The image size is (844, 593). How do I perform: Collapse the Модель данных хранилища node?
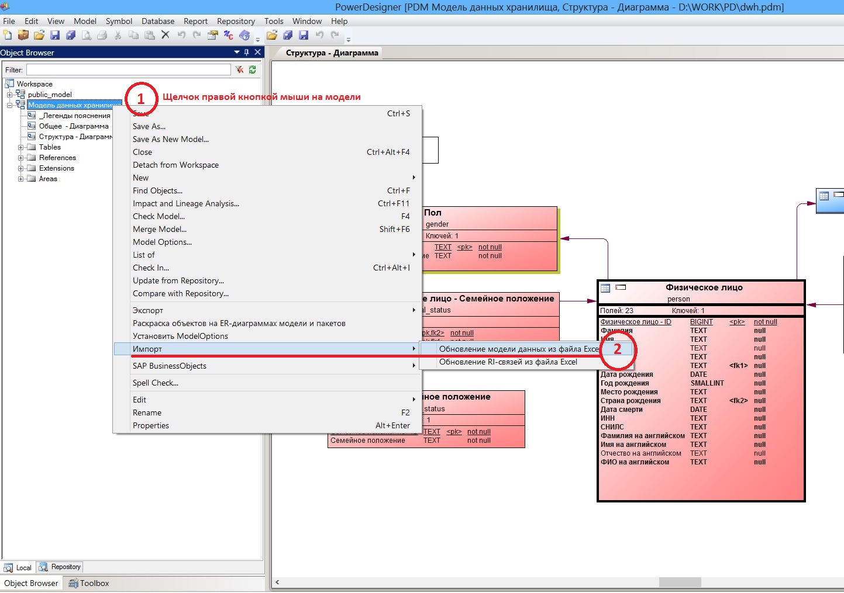click(x=9, y=105)
